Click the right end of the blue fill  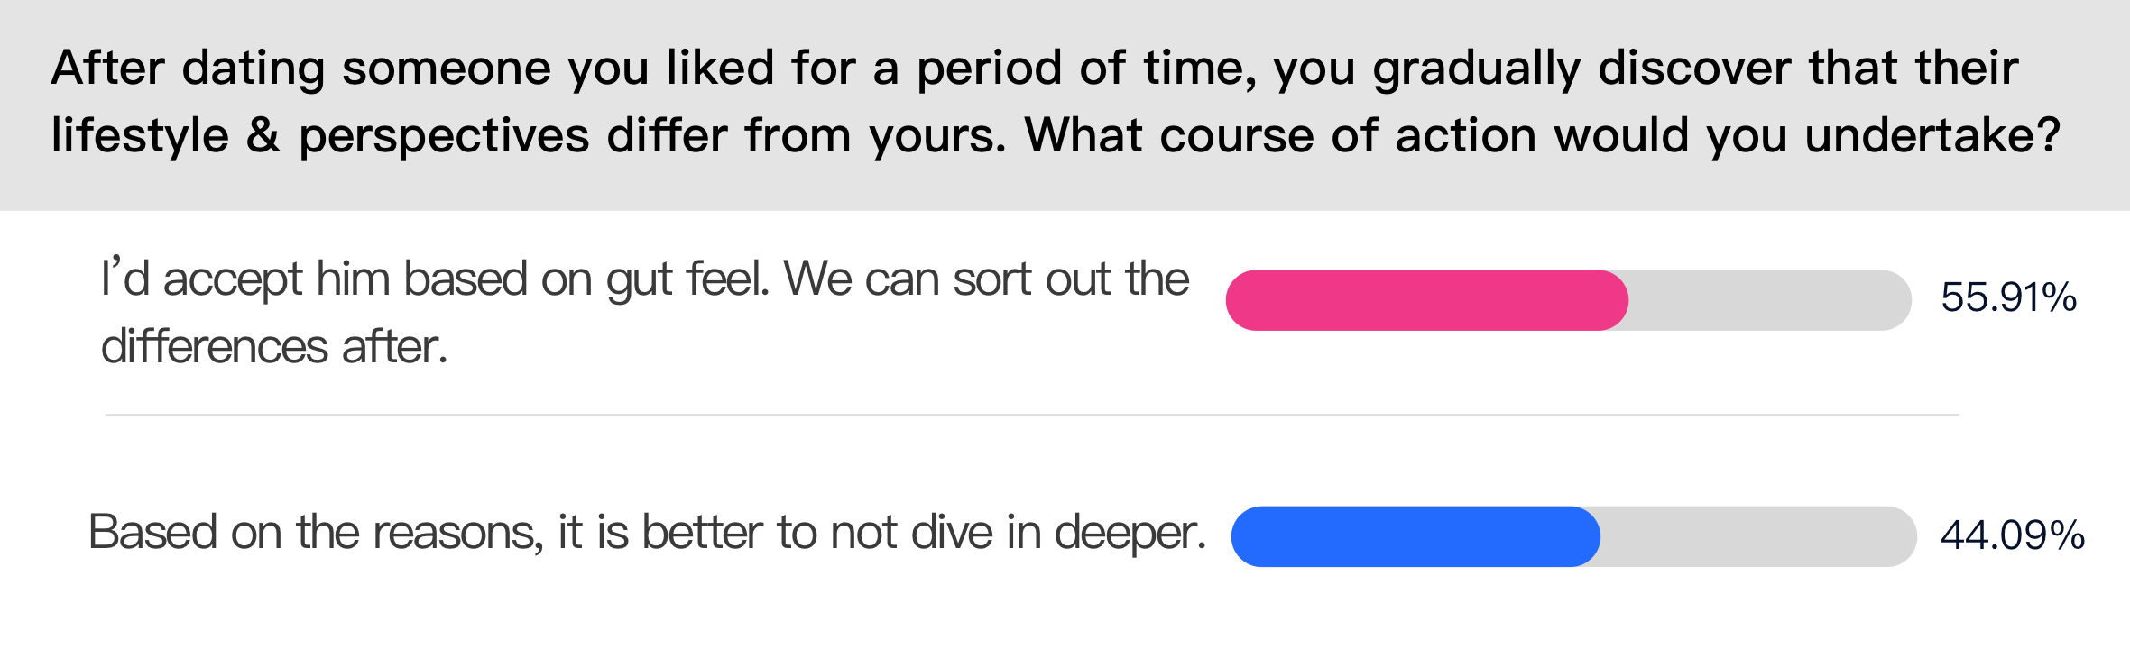coord(1587,536)
